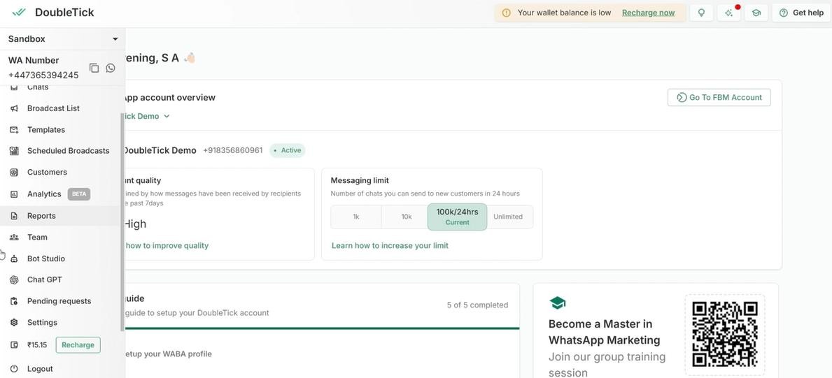Click the QR code for training session

tap(725, 334)
